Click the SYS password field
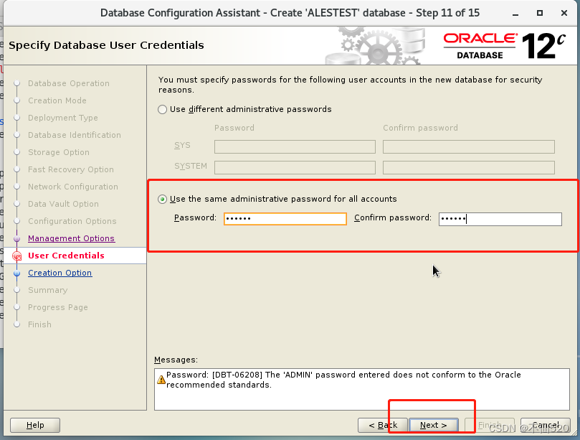580x440 pixels. click(295, 146)
